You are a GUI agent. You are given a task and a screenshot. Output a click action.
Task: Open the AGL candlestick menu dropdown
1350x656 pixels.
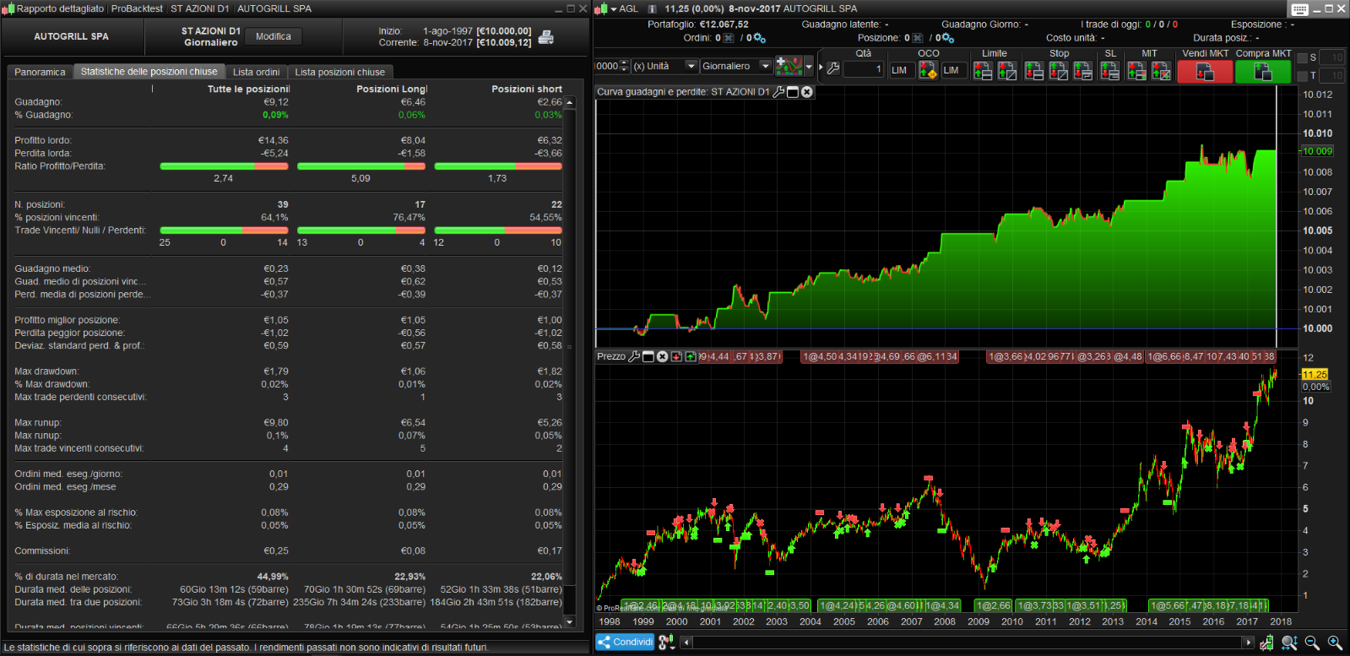[613, 8]
